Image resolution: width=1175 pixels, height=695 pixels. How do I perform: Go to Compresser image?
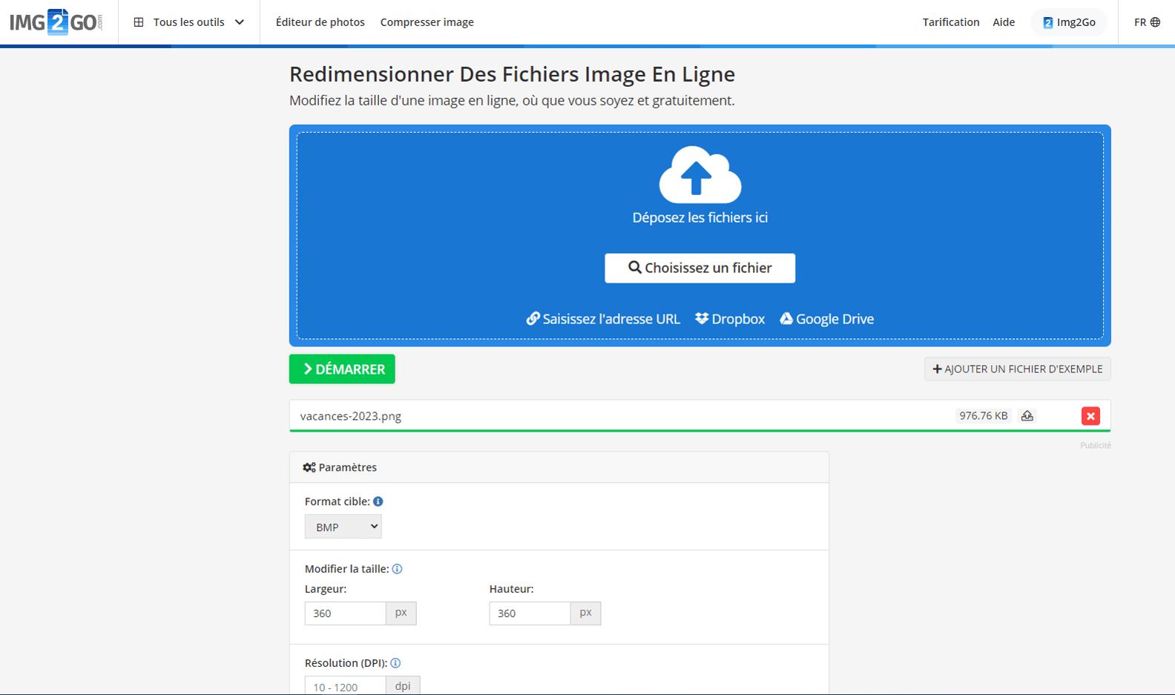click(427, 22)
